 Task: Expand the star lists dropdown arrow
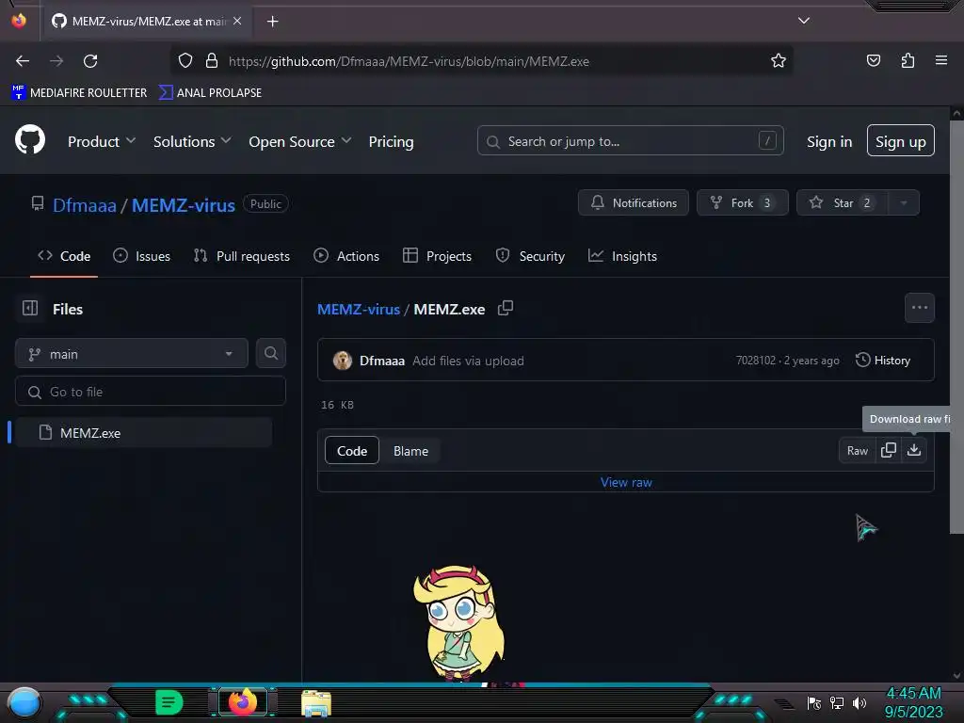(x=904, y=203)
